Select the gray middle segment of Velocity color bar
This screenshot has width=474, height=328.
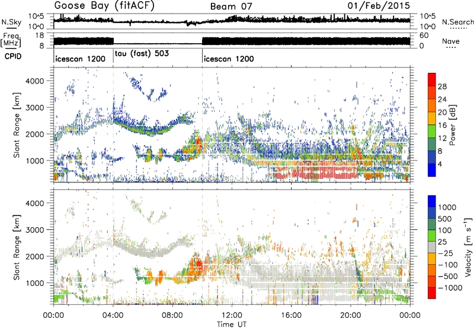tap(432, 247)
